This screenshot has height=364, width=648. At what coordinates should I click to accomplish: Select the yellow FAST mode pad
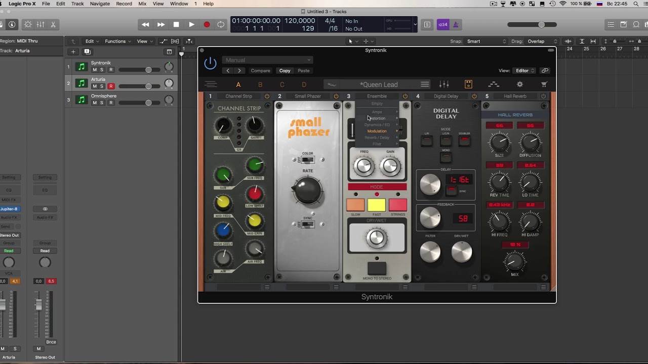[377, 205]
